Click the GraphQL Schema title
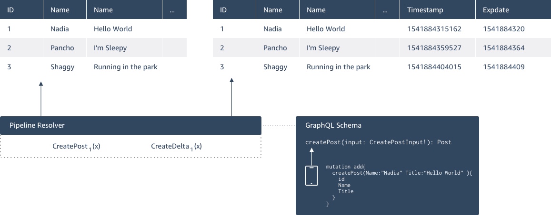 pyautogui.click(x=333, y=125)
